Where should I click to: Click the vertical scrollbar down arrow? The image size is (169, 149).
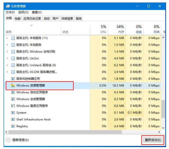pyautogui.click(x=163, y=127)
